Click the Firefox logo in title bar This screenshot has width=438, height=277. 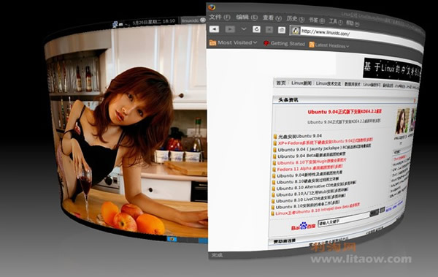point(212,7)
